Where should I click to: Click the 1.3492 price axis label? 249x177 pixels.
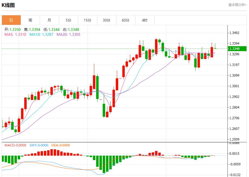(x=234, y=33)
